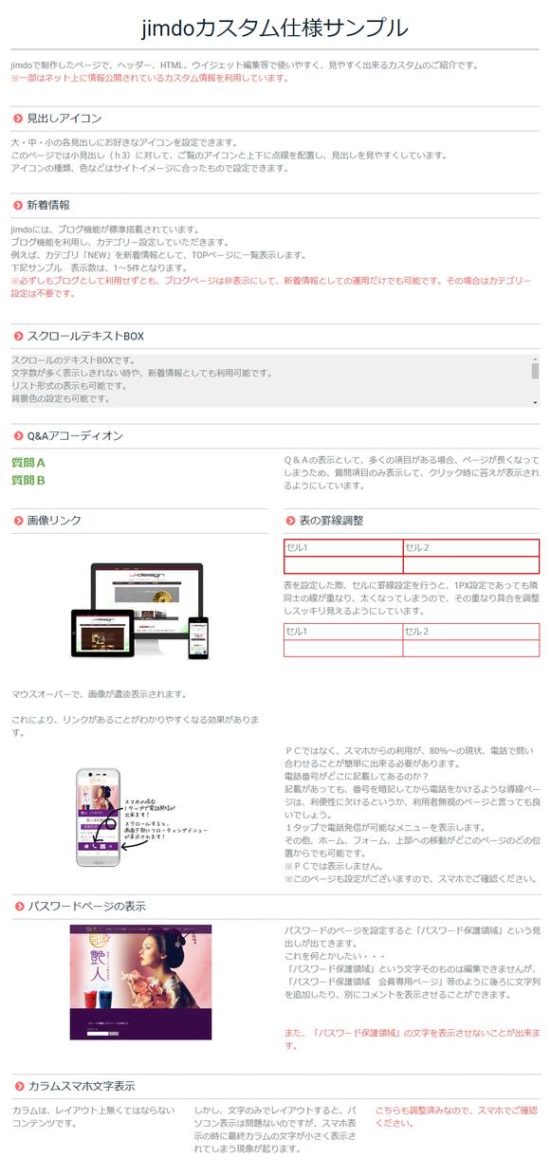
Task: Click the chevron icon beside 新着情報 heading
Action: click(18, 205)
